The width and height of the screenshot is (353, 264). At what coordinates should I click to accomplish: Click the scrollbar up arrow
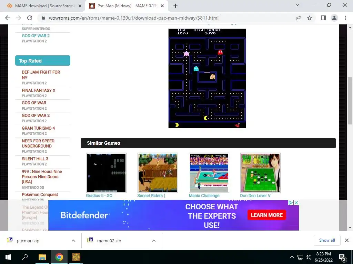(x=350, y=27)
